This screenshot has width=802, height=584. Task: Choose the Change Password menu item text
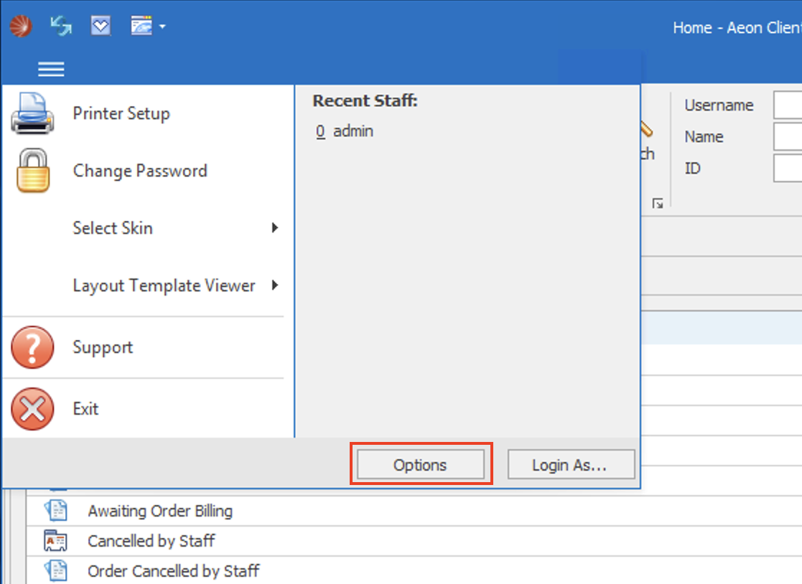coord(140,171)
